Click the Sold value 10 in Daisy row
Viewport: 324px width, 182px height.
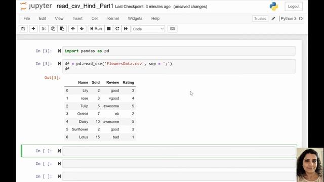[98, 121]
